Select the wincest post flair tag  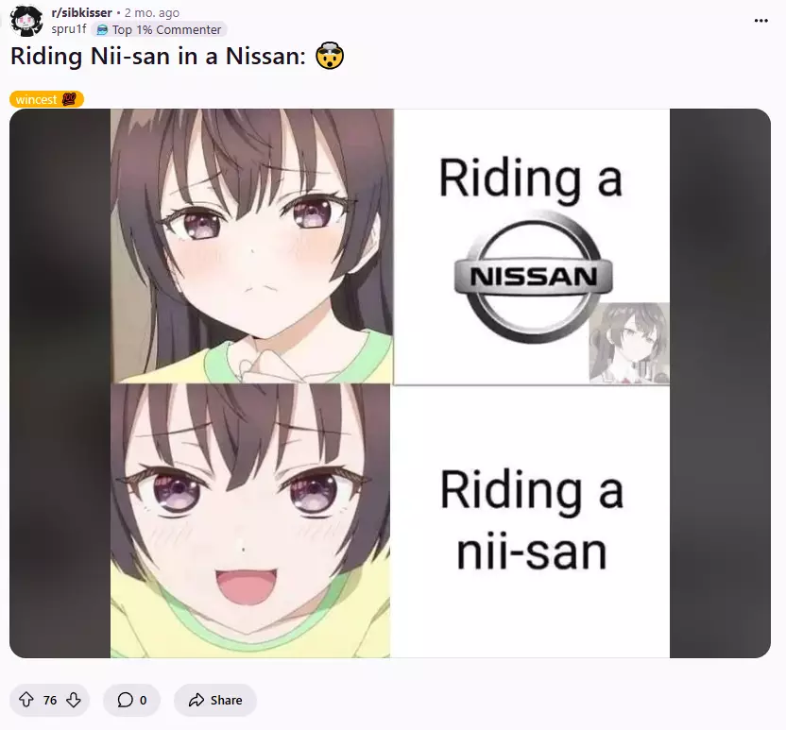(x=46, y=99)
